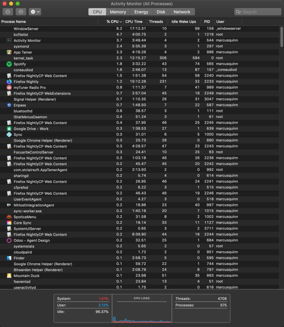Click the quit process stop button
Screen dimensions: 284x327
pyautogui.click(x=8, y=12)
